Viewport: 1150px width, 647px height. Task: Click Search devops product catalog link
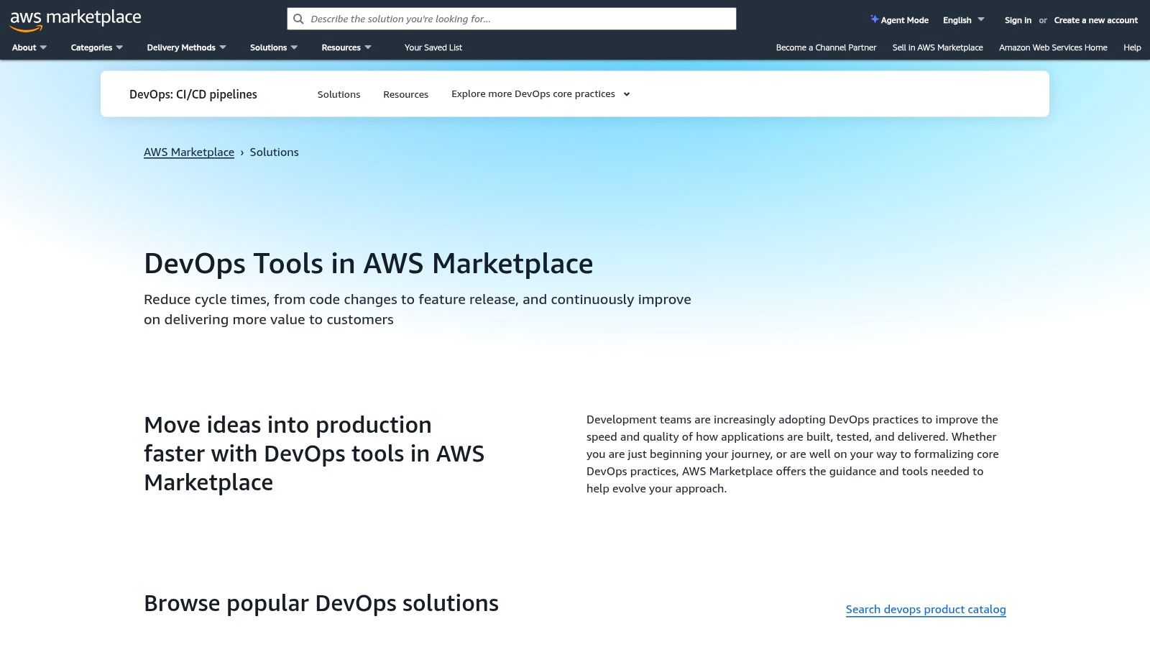[925, 609]
